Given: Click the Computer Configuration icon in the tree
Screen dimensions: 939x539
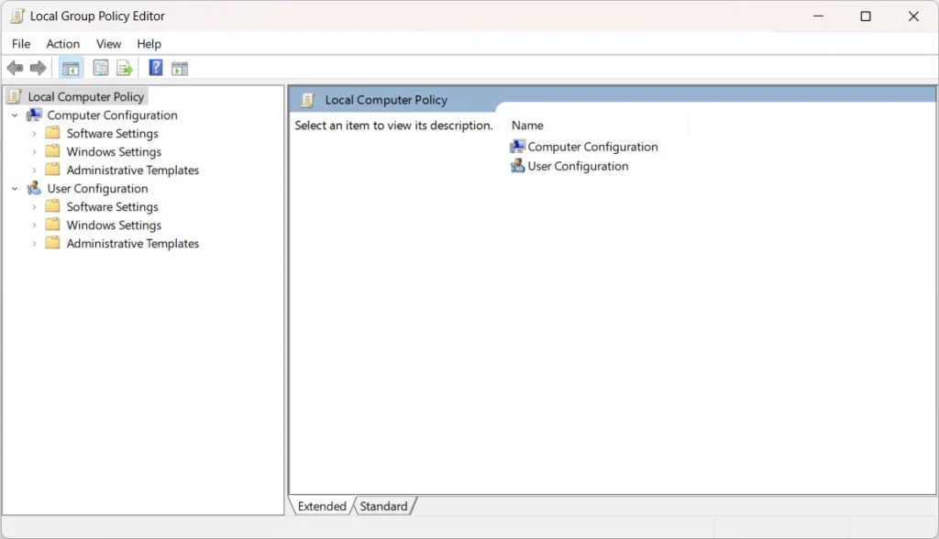Looking at the screenshot, I should [34, 115].
